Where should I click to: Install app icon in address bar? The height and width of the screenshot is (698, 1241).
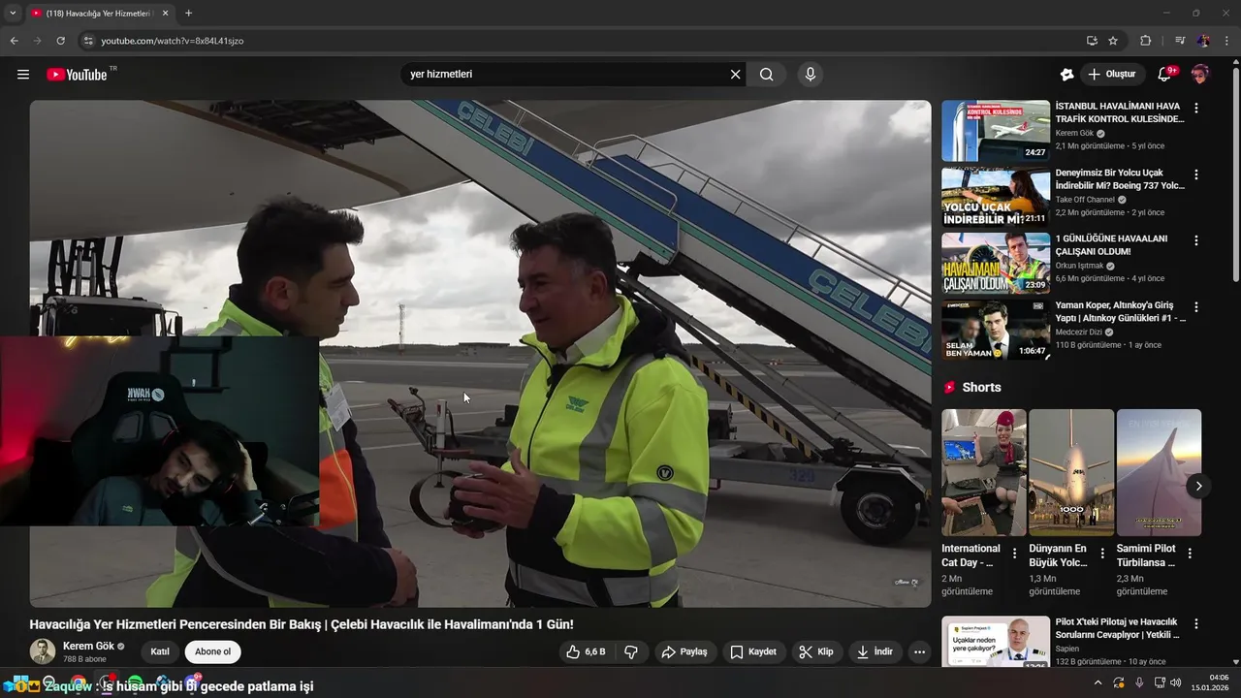1092,41
